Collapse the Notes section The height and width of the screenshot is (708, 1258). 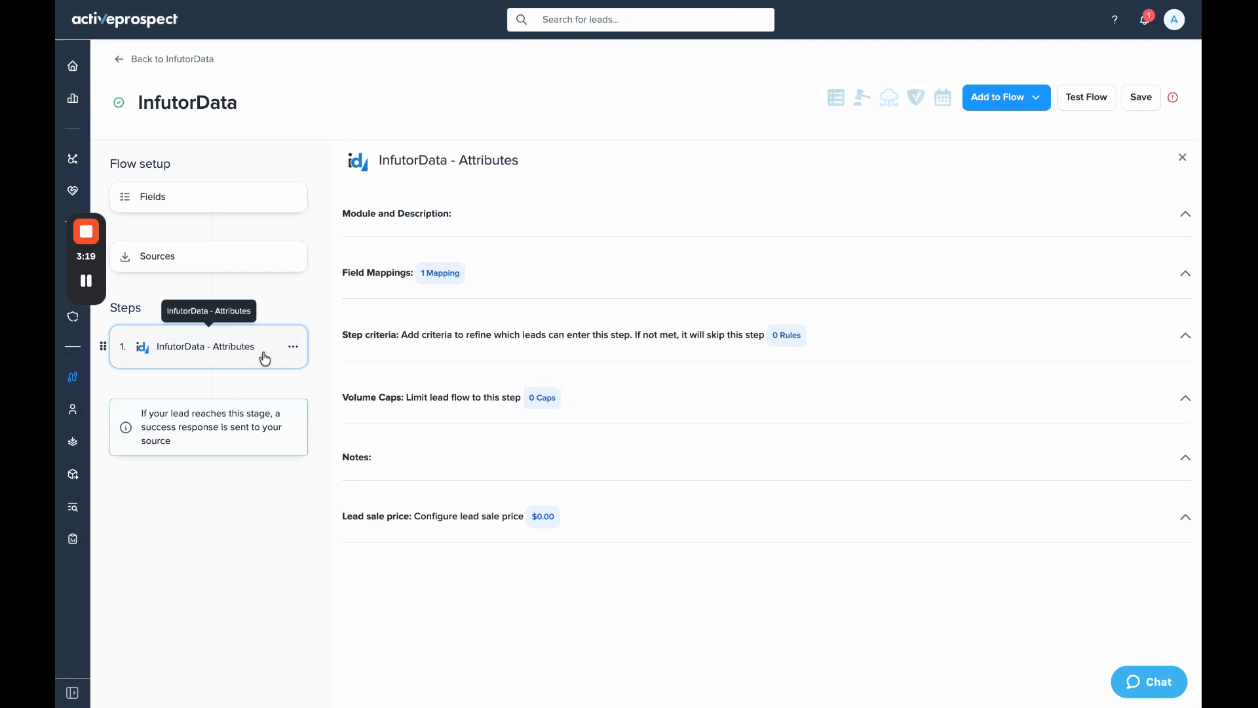point(1185,458)
